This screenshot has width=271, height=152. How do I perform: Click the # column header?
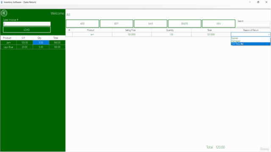69,30
